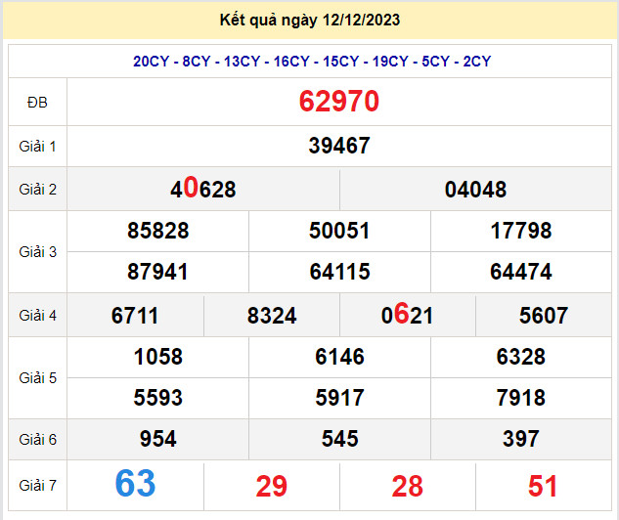Viewport: 619px width, 520px height.
Task: Click fifth prize number 6328
Action: coord(521,357)
